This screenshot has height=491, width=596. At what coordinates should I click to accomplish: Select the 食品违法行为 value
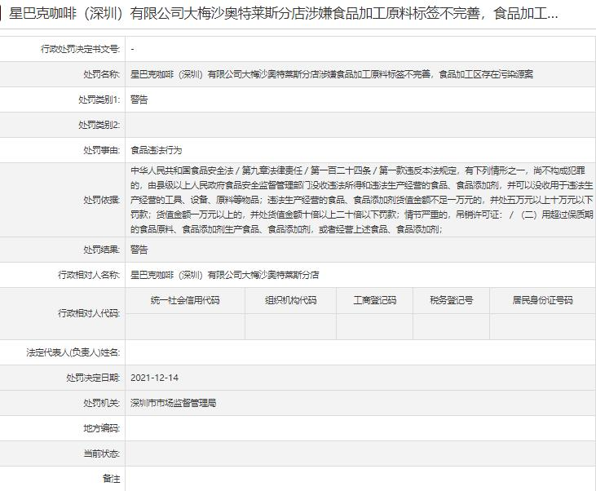click(157, 150)
